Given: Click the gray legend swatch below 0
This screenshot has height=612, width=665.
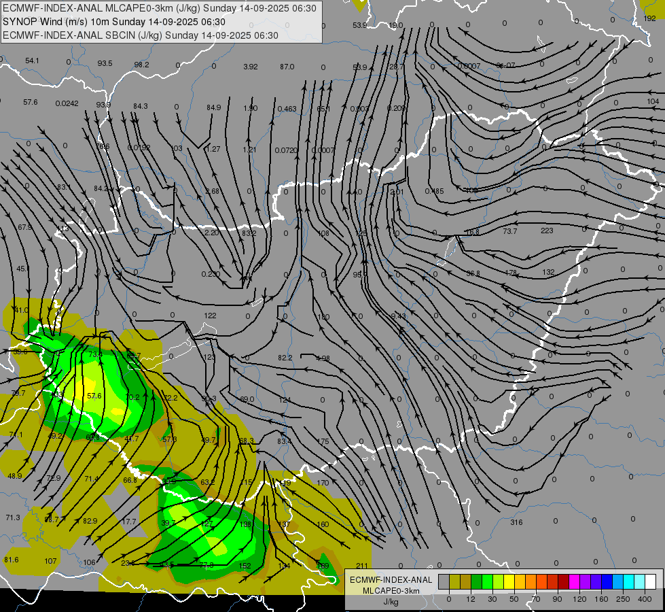Looking at the screenshot, I should [444, 581].
